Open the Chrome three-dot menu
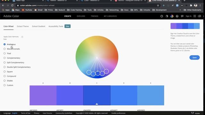The image size is (205, 115). (x=200, y=5)
